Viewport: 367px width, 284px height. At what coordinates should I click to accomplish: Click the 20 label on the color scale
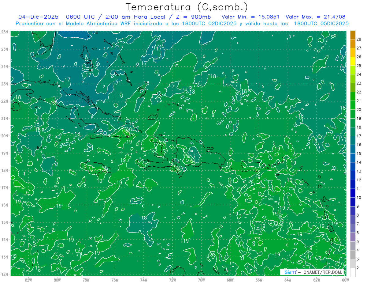[x=359, y=109]
